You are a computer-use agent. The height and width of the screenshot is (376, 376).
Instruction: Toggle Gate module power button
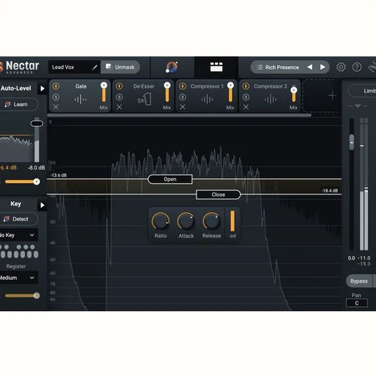56,86
